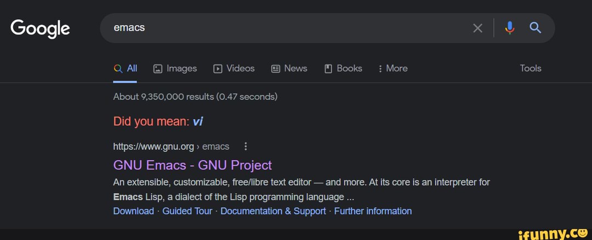Open the News results tab
The image size is (592, 240).
[x=289, y=68]
